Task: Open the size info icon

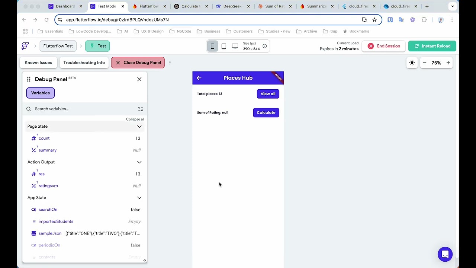Action: coord(265,46)
